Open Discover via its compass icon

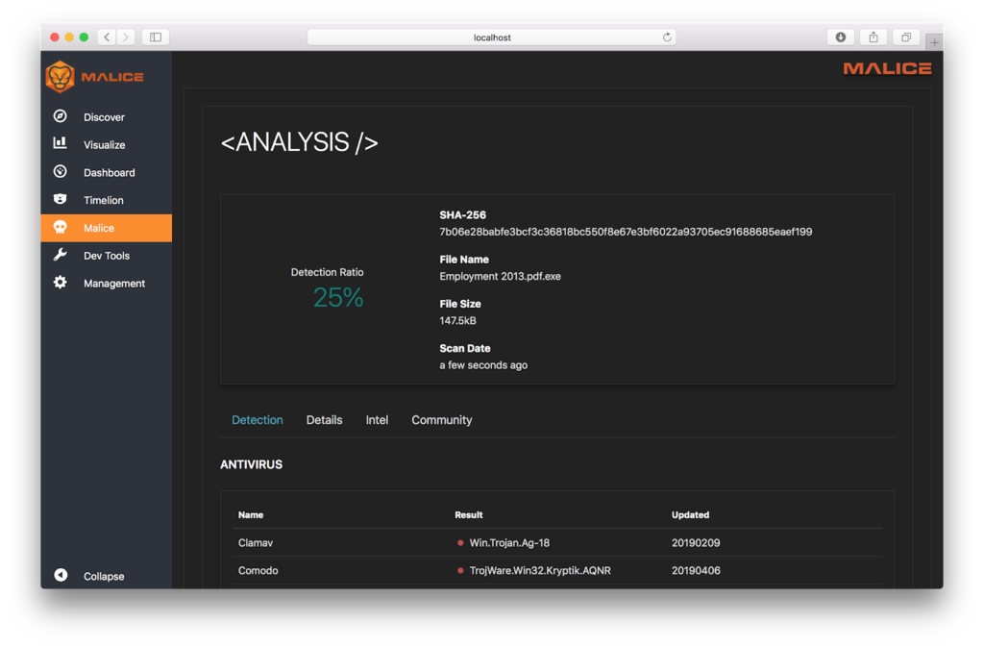tap(61, 116)
